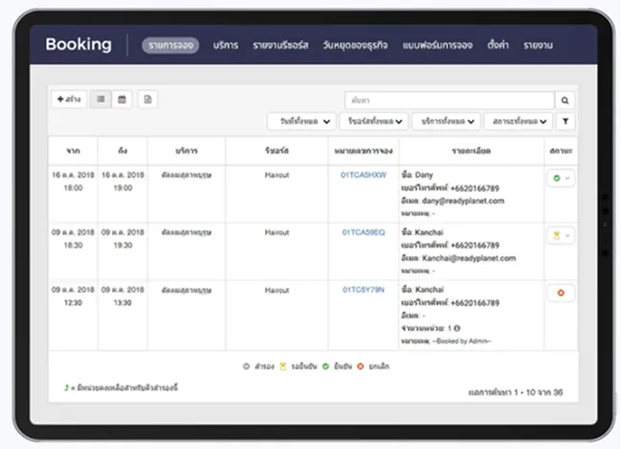The image size is (621, 449).
Task: Click the ค้นหา search input field
Action: pos(448,100)
